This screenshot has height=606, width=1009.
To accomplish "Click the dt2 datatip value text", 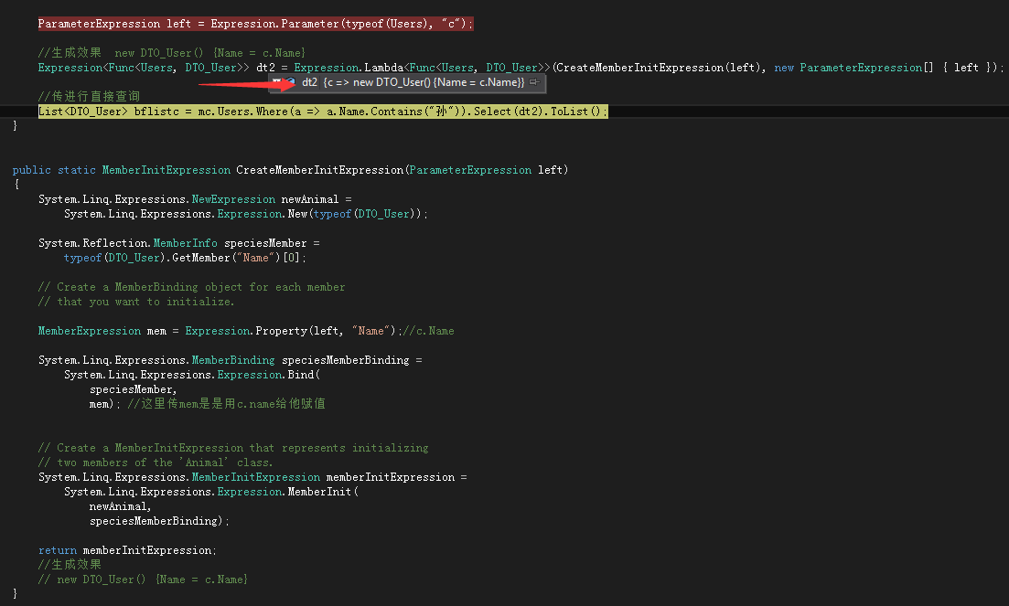I will [x=424, y=82].
